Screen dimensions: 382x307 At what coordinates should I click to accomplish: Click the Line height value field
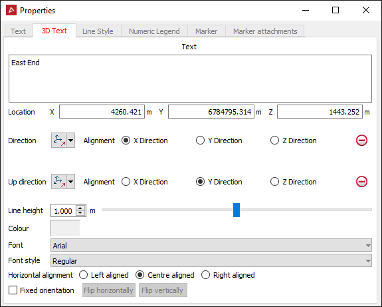64,211
